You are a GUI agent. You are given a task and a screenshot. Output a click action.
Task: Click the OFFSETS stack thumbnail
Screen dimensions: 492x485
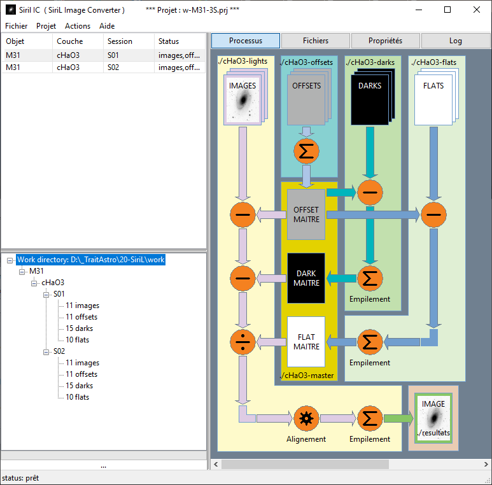(309, 97)
